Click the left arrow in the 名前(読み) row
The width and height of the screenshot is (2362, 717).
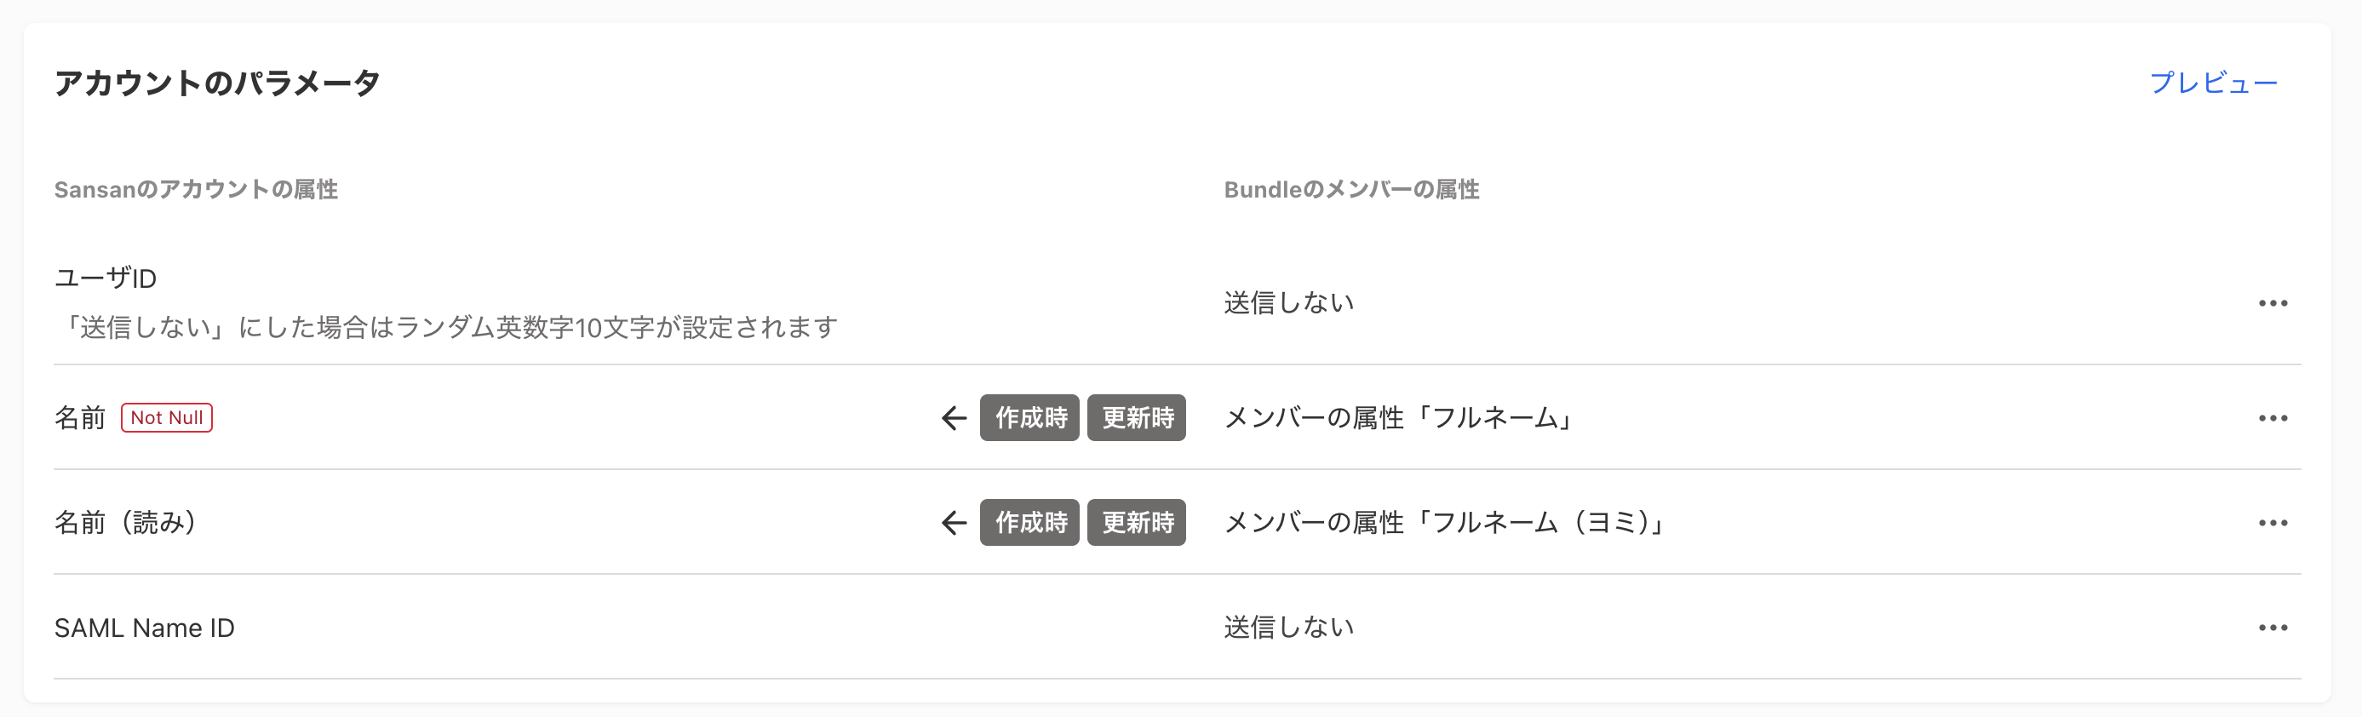pyautogui.click(x=955, y=523)
